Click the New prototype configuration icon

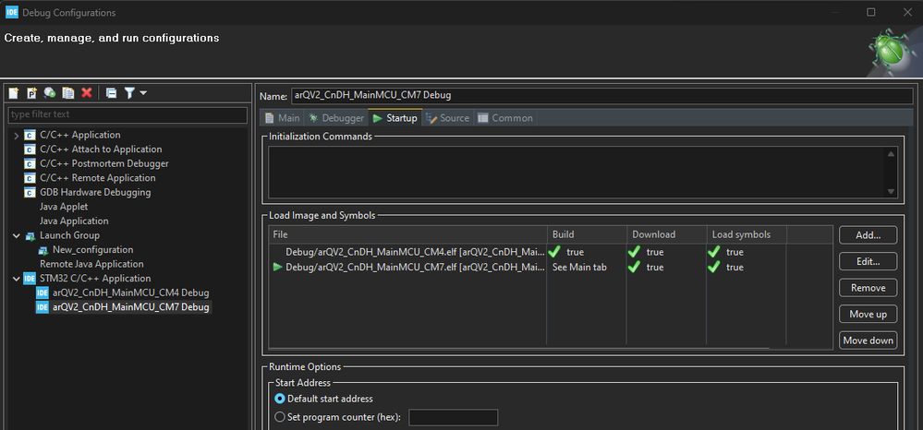(x=31, y=93)
